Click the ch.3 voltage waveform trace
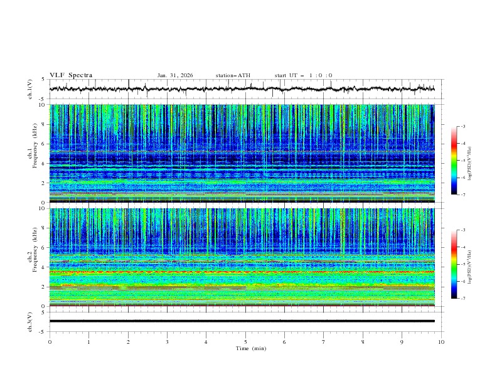Screen dimensions: 497x384 tap(242, 321)
